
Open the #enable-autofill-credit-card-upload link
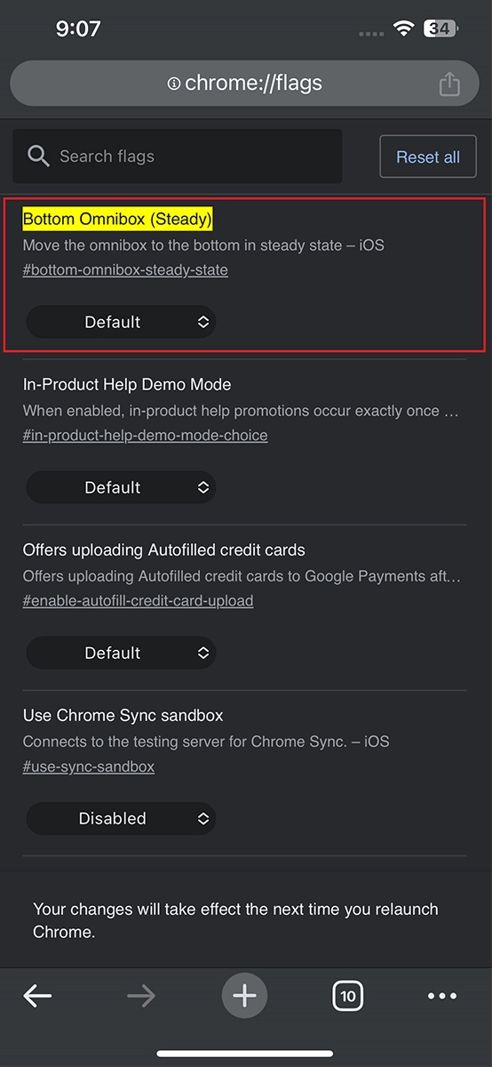[138, 601]
